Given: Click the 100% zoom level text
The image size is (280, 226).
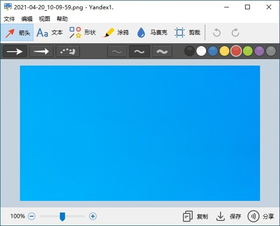Looking at the screenshot, I should 18,216.
